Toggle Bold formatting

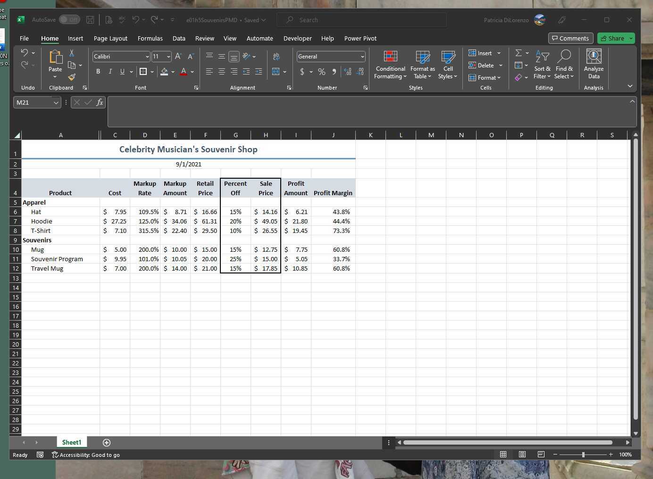coord(98,72)
